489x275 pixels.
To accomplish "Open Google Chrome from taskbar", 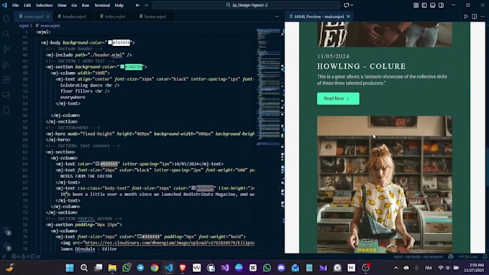I will (x=155, y=268).
